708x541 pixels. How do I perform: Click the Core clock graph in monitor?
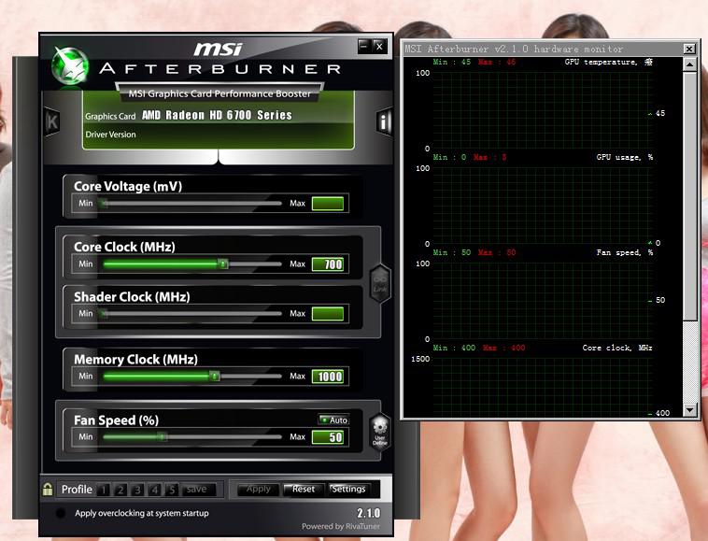(542, 386)
